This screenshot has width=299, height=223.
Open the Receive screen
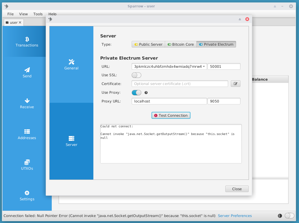(27, 103)
